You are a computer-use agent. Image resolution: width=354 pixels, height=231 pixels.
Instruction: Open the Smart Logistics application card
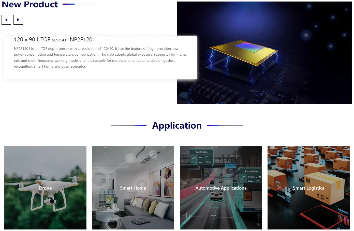(308, 188)
